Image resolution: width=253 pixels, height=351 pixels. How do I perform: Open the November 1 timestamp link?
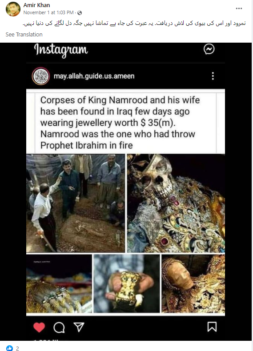[48, 12]
